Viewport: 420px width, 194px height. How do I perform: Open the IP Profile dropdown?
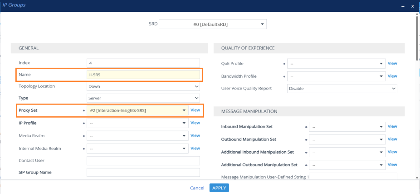coord(137,123)
